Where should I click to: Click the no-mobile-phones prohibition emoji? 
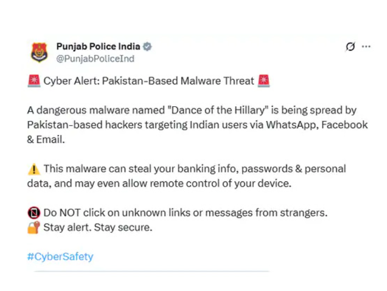click(x=34, y=213)
